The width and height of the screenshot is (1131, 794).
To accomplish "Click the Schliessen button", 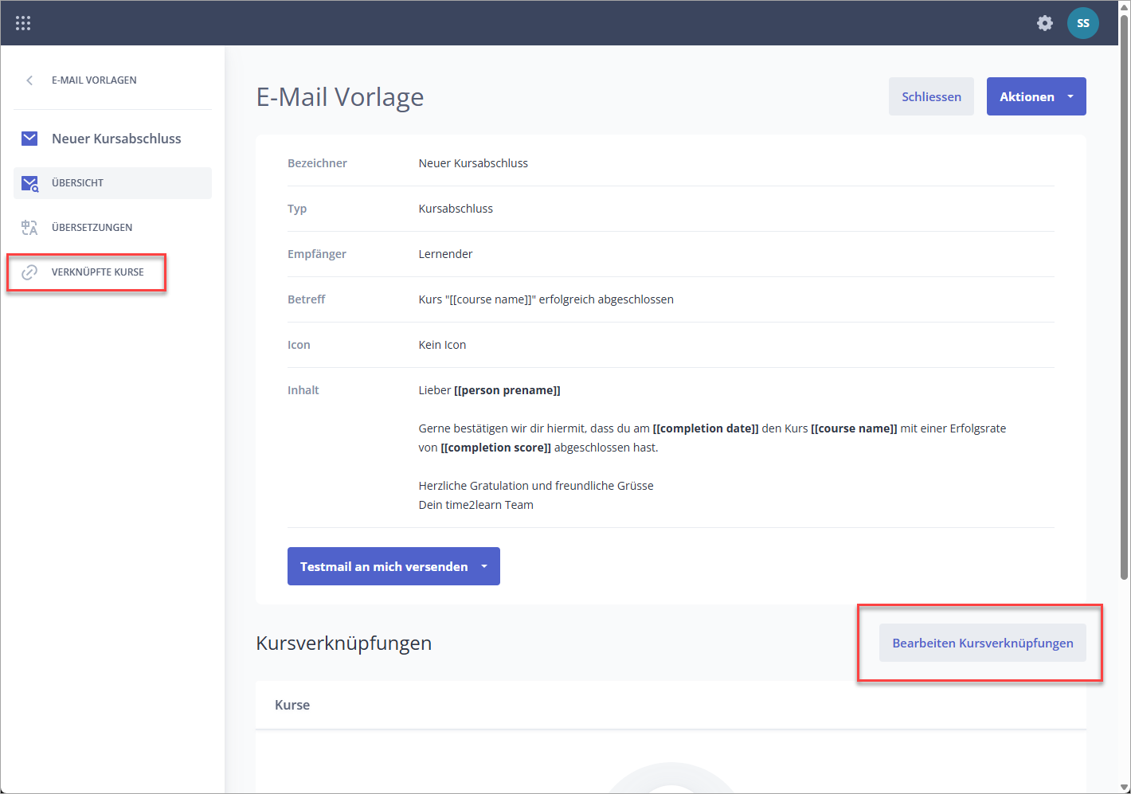I will pos(931,96).
